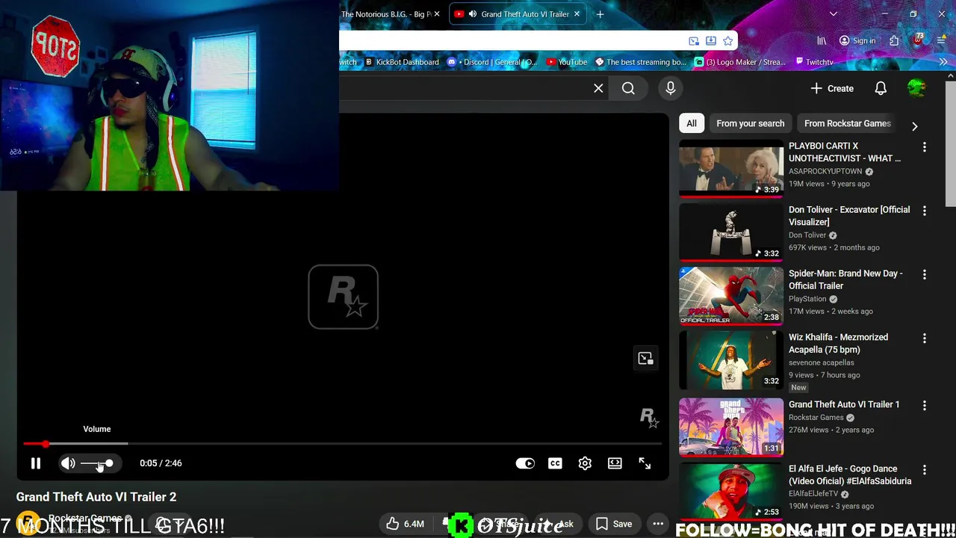
Task: Save the video to a playlist
Action: [x=614, y=524]
